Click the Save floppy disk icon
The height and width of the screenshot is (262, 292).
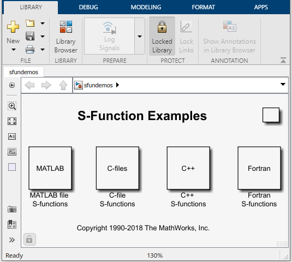pyautogui.click(x=30, y=36)
